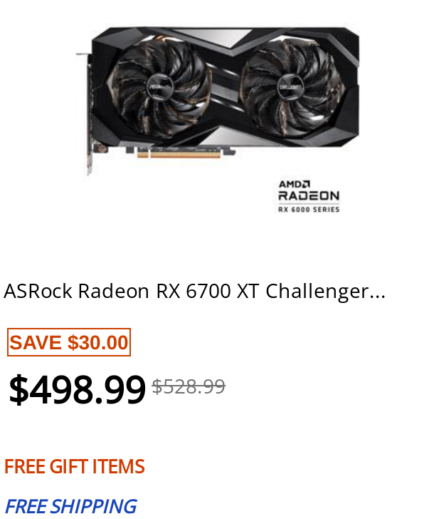Click the AMD Radeon logo badge
434x519 pixels.
(x=309, y=197)
